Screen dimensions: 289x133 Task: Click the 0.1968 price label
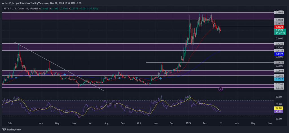[x=279, y=12]
